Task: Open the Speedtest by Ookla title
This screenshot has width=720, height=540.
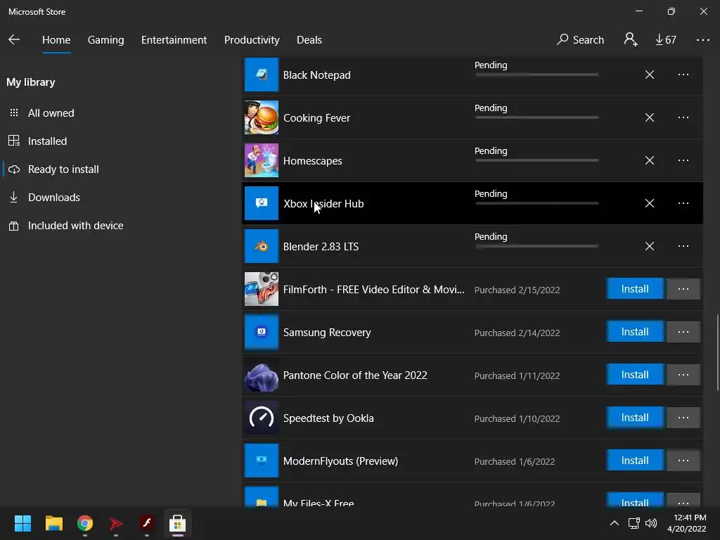Action: click(328, 418)
